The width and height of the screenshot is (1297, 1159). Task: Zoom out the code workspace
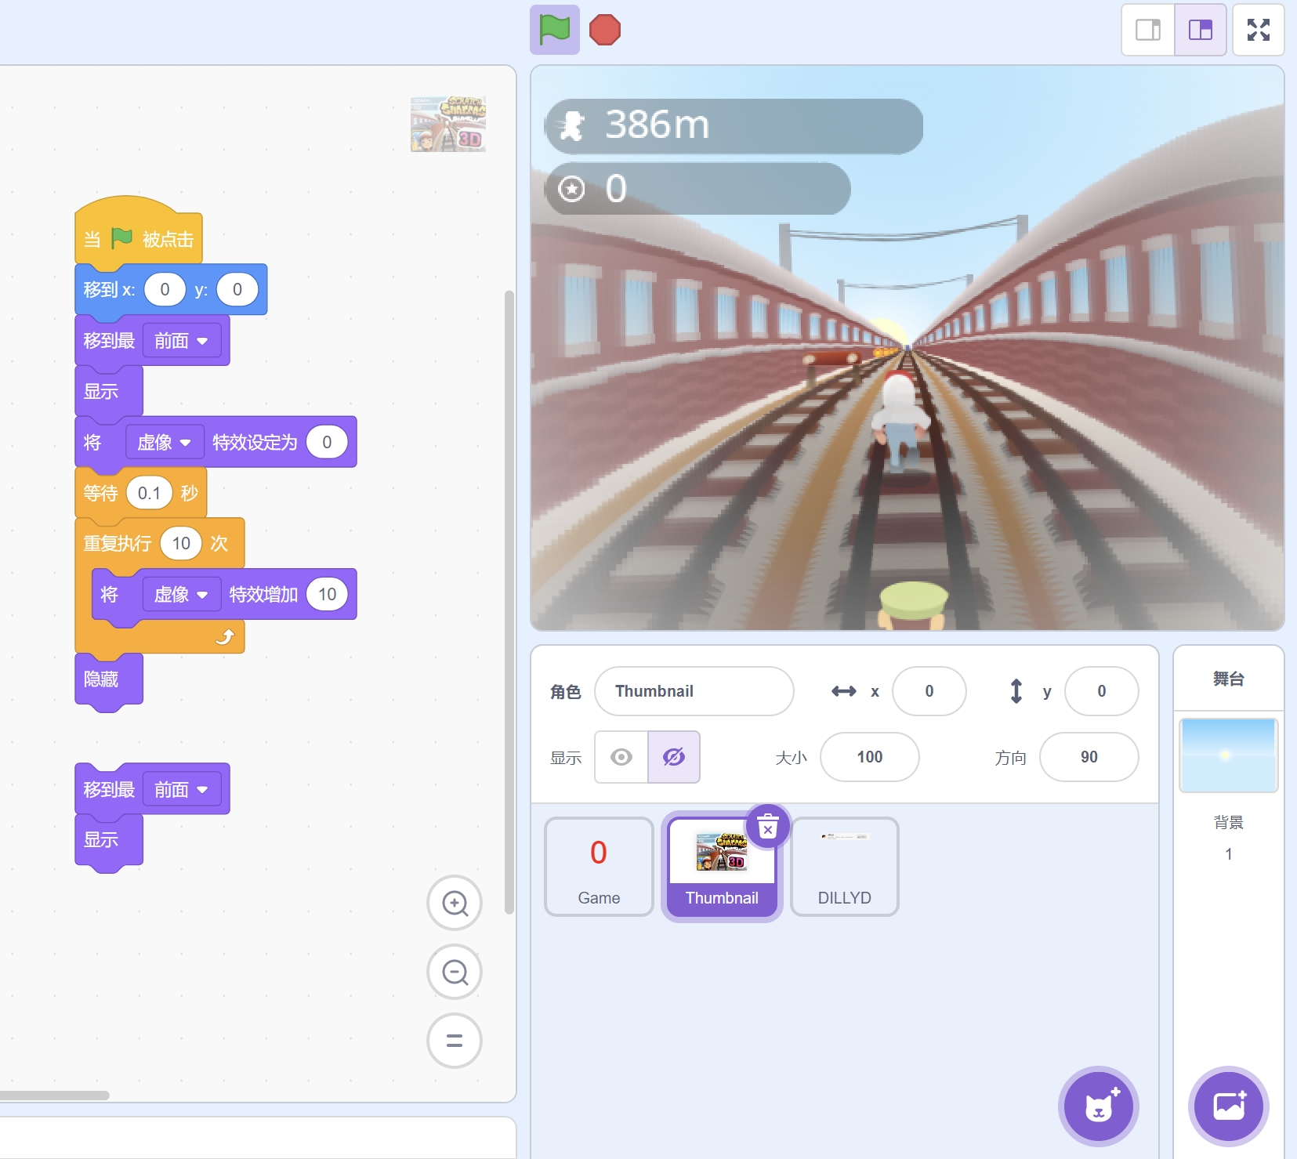tap(455, 972)
